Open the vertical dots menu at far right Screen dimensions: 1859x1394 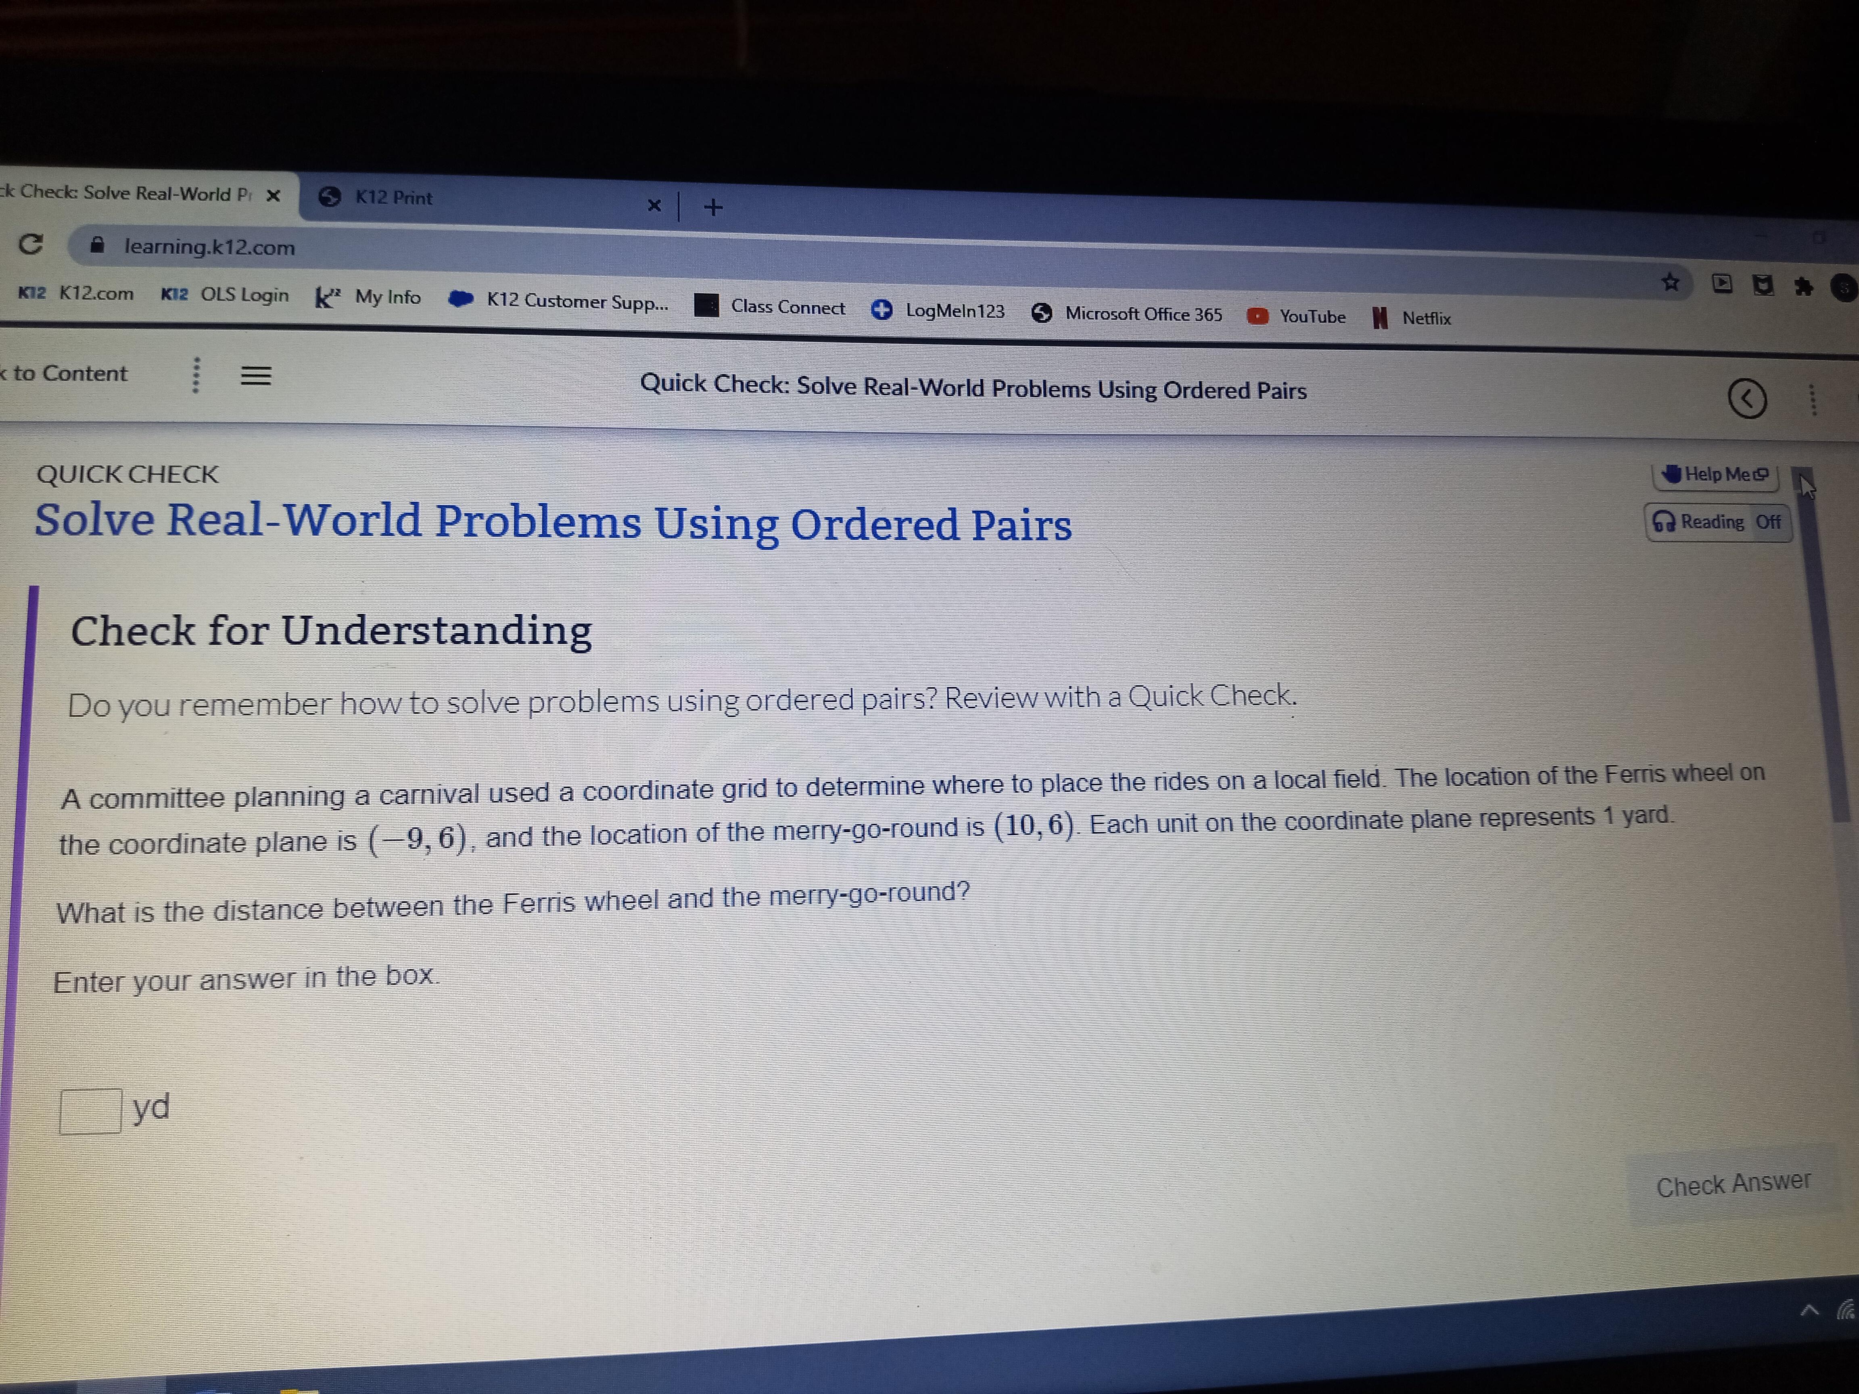tap(1813, 400)
